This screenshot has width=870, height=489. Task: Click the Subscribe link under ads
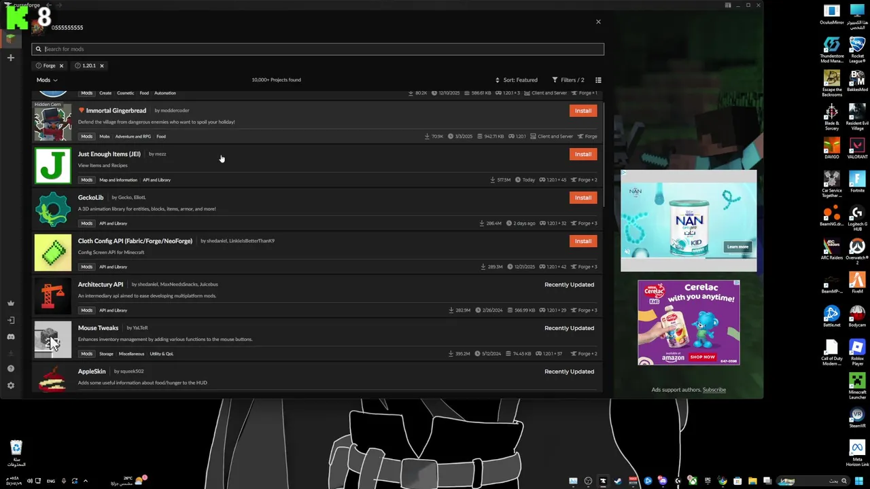tap(714, 390)
